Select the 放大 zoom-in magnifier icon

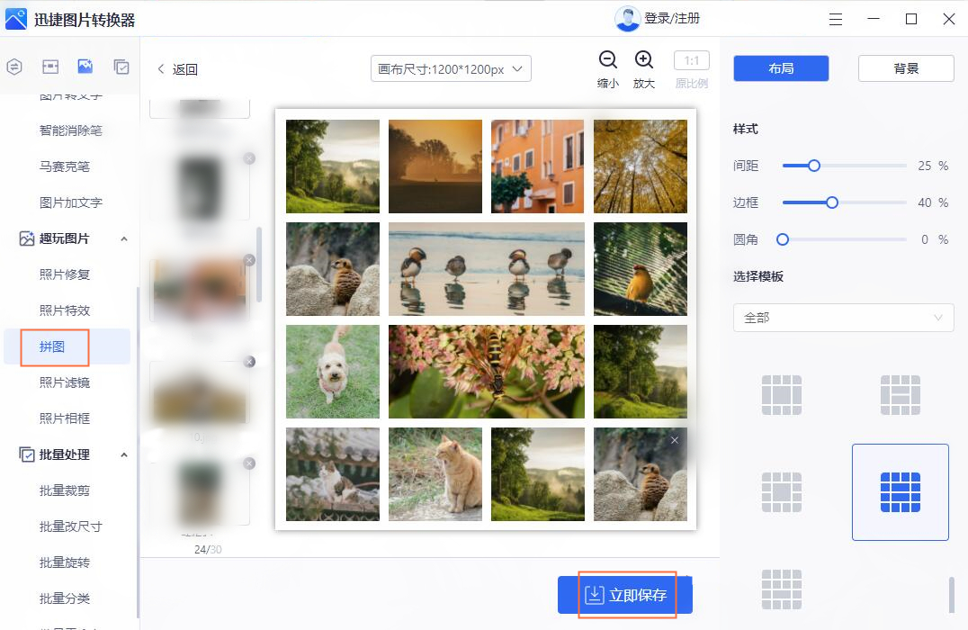click(644, 61)
